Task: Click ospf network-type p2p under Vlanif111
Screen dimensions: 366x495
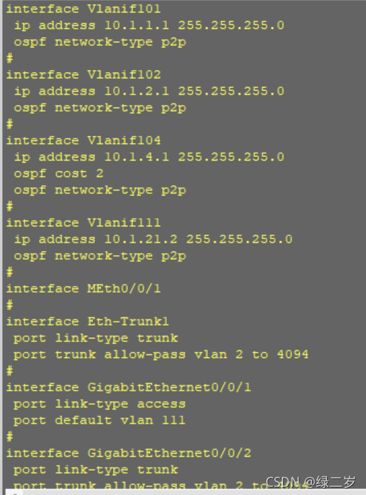Action: pos(100,256)
